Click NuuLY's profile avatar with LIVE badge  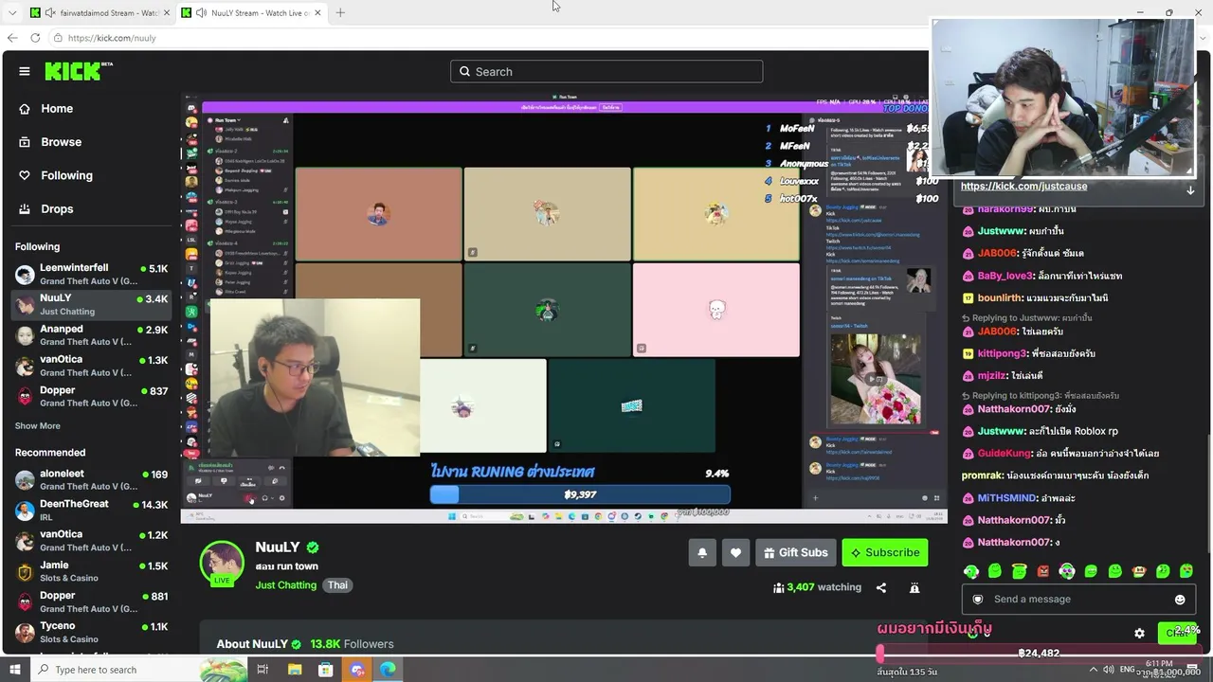point(222,564)
